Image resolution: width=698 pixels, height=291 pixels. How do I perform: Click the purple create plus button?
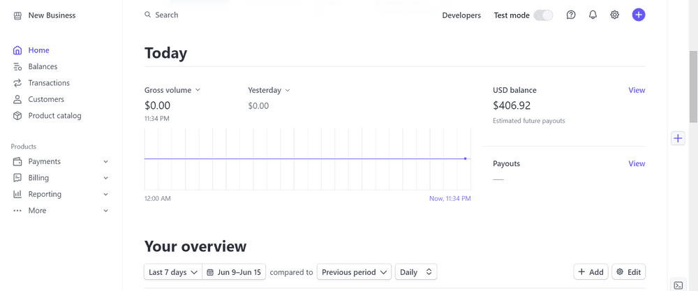[x=638, y=15]
